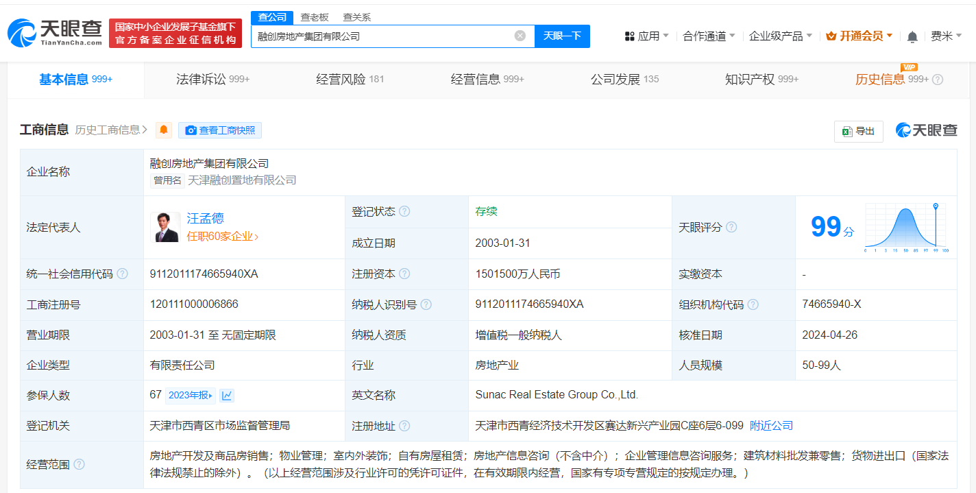
Task: Clear the search box with the X icon
Action: pyautogui.click(x=520, y=35)
